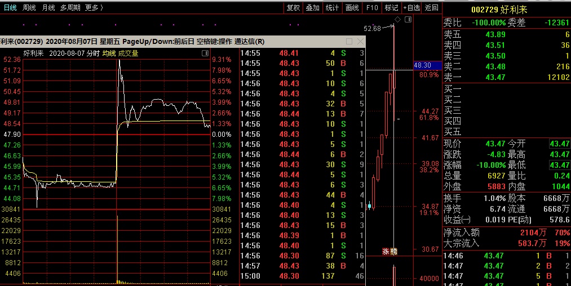This screenshot has width=571, height=286.
Task: Maximize the intraday popup window
Action: click(x=349, y=42)
